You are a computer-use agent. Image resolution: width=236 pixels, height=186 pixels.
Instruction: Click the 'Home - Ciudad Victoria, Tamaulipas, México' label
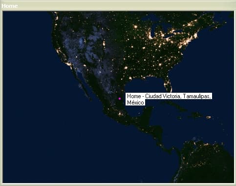(x=169, y=99)
